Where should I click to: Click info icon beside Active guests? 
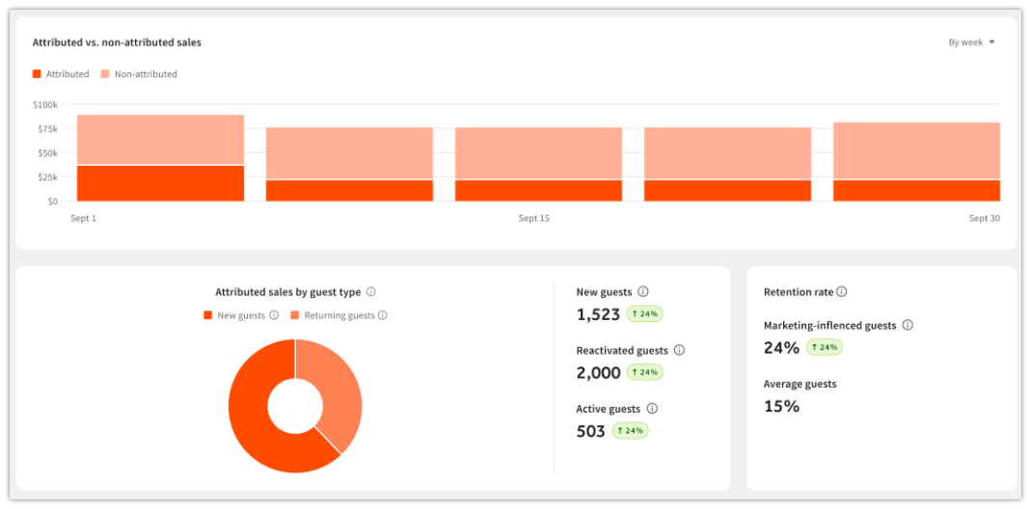click(652, 409)
